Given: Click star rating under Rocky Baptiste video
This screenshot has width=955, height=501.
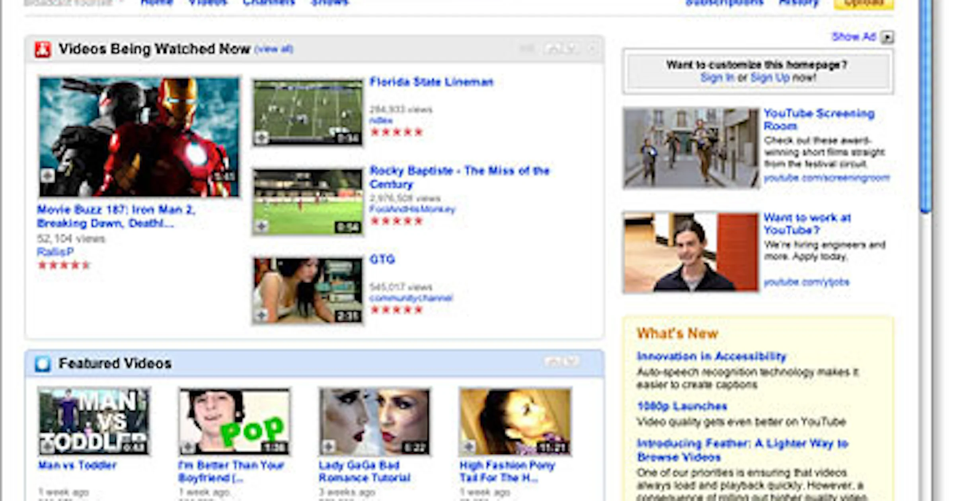Looking at the screenshot, I should [396, 221].
